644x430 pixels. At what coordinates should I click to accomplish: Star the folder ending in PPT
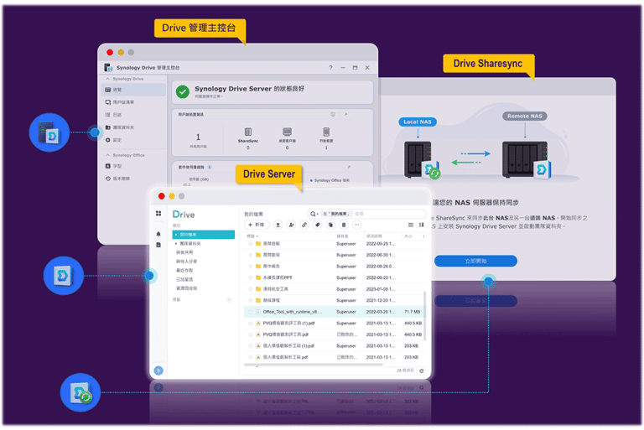pyautogui.click(x=250, y=277)
